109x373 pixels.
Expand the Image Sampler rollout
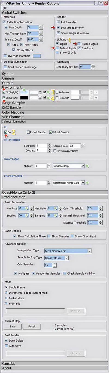[x=55, y=103]
